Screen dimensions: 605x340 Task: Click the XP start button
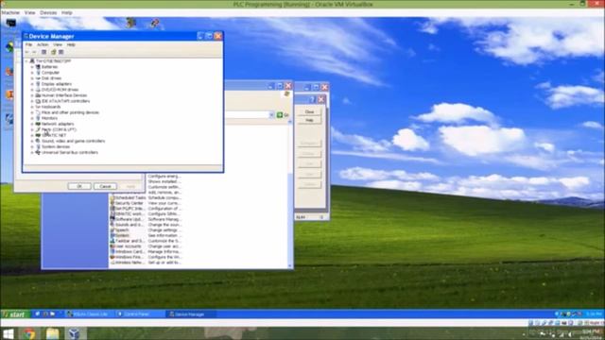(15, 314)
